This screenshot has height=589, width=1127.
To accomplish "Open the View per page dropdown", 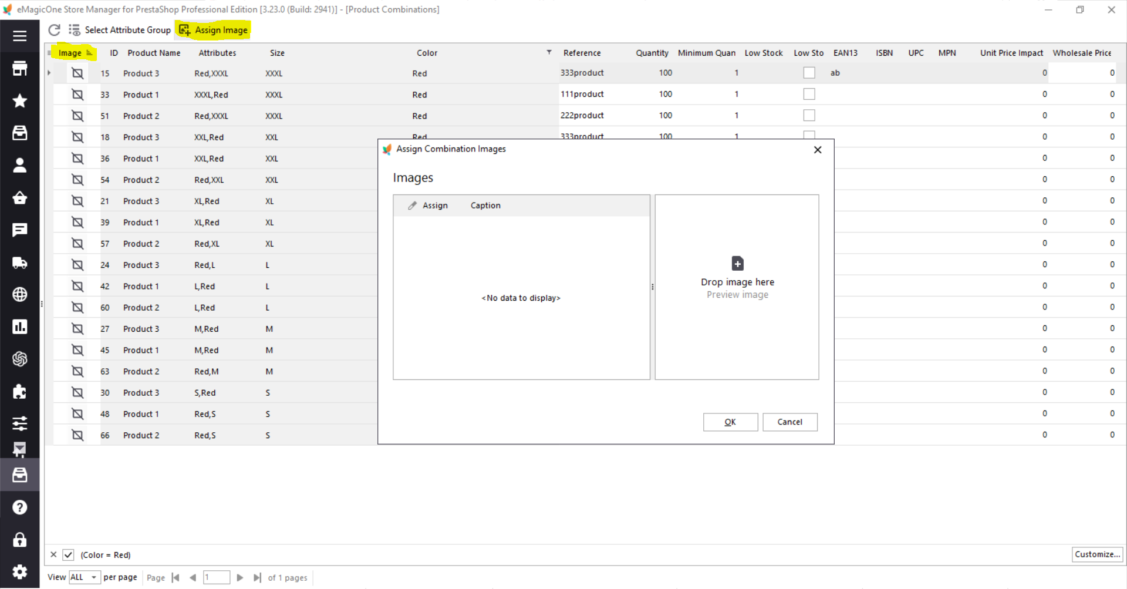I will pos(85,577).
